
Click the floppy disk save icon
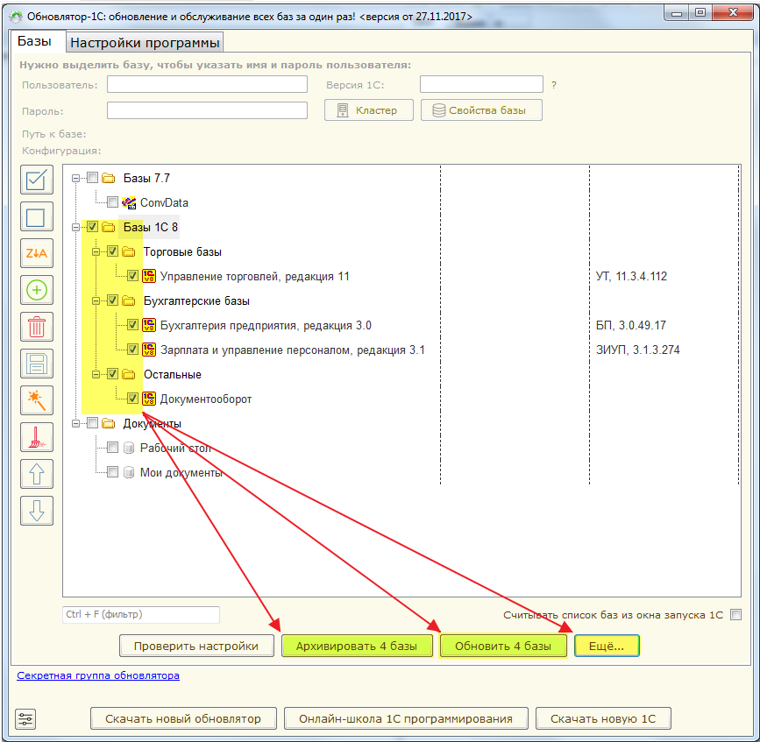(x=37, y=364)
